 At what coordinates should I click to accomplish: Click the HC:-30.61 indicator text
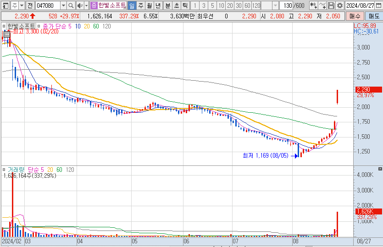[x=366, y=31]
